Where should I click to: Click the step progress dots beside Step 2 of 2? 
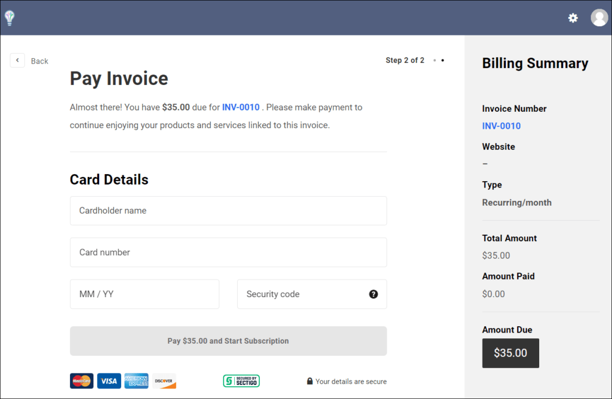point(437,60)
